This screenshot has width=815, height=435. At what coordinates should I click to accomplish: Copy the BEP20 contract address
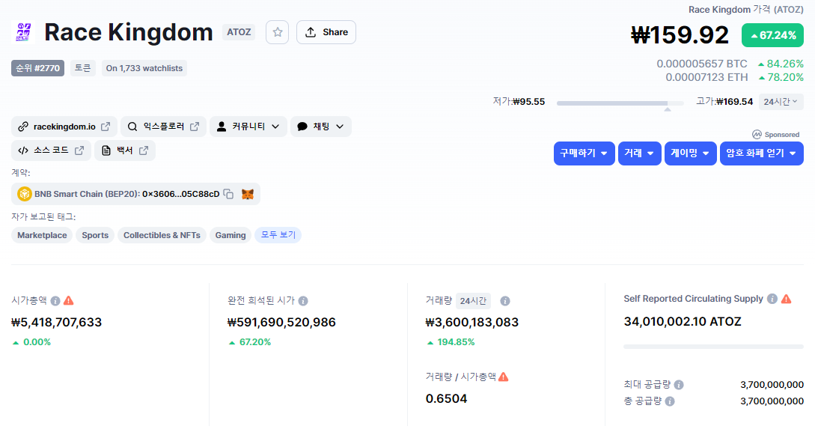(228, 194)
